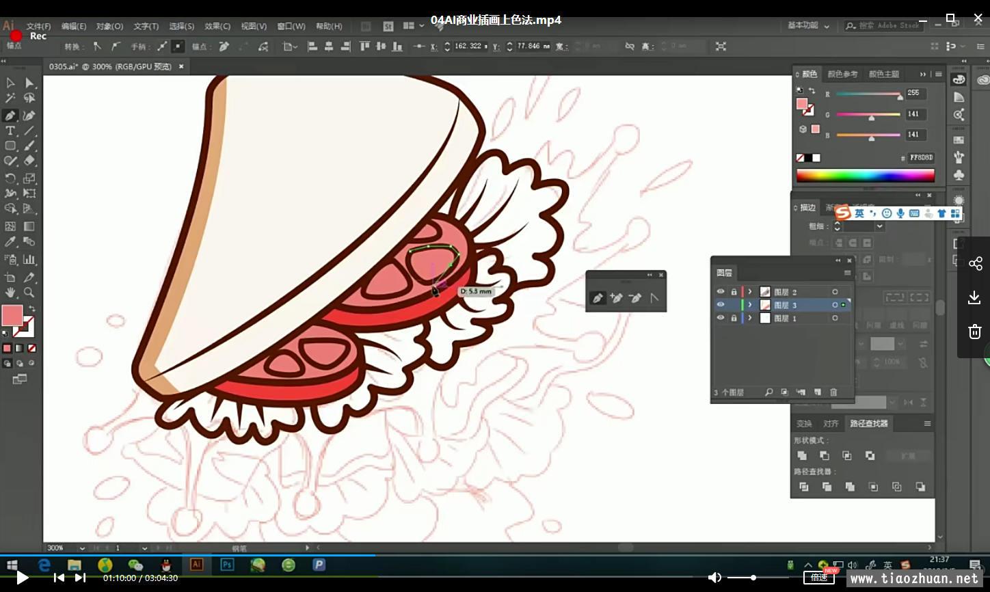Image resolution: width=990 pixels, height=592 pixels.
Task: Open zoom level dropdown at 300%
Action: click(x=82, y=548)
